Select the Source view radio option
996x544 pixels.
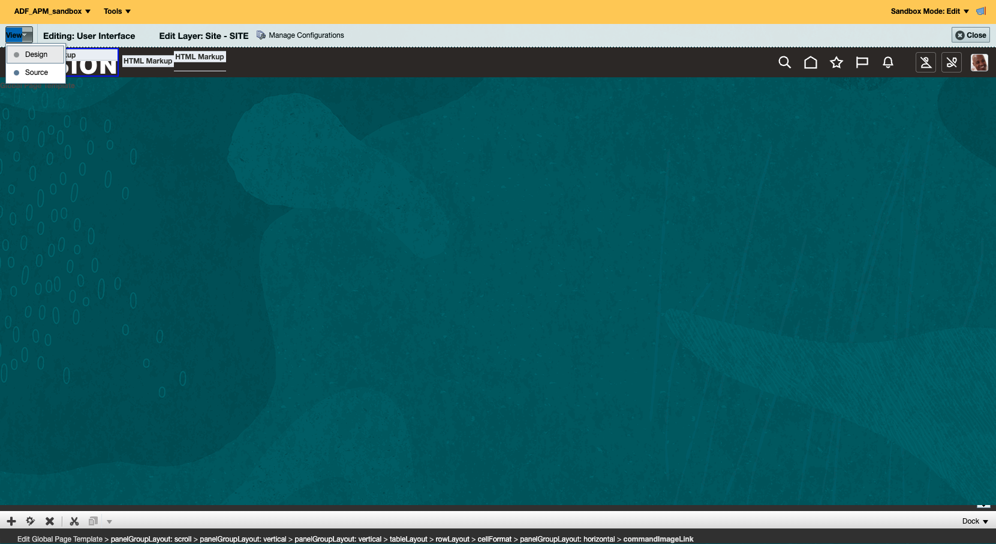(x=37, y=72)
